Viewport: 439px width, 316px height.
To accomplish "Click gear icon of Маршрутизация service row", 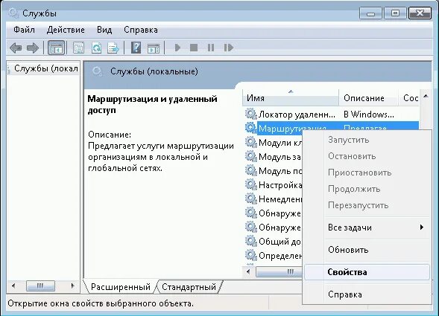I will coord(251,128).
